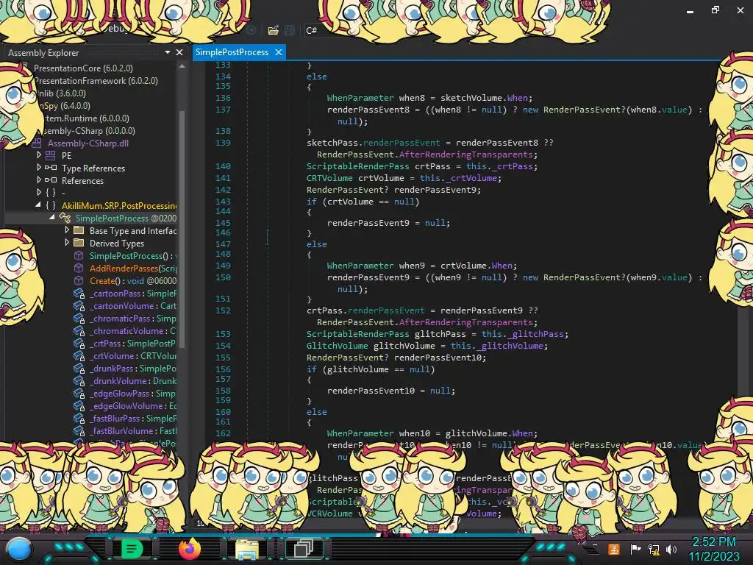Select PresentationCore (6.0.2.0) assembly
This screenshot has width=753, height=565.
click(83, 68)
